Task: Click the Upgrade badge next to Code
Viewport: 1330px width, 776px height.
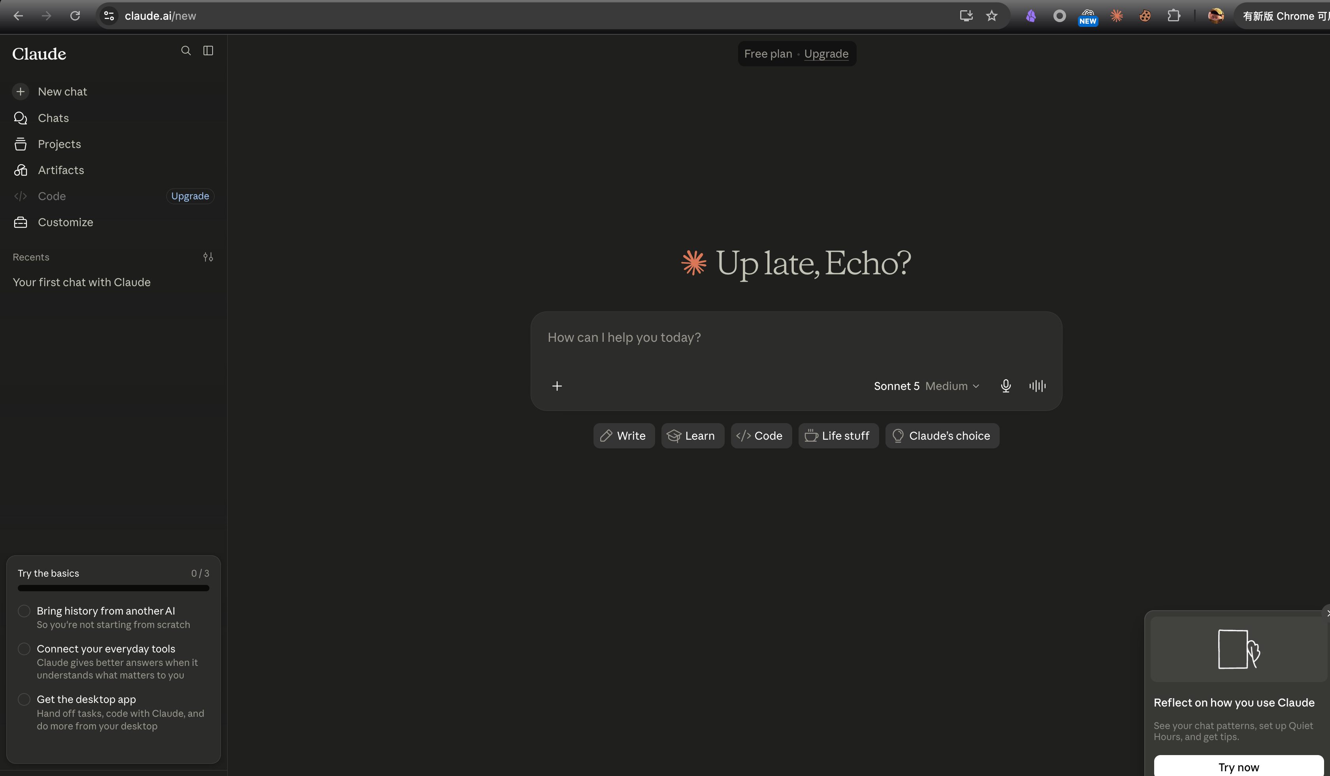Action: (190, 196)
